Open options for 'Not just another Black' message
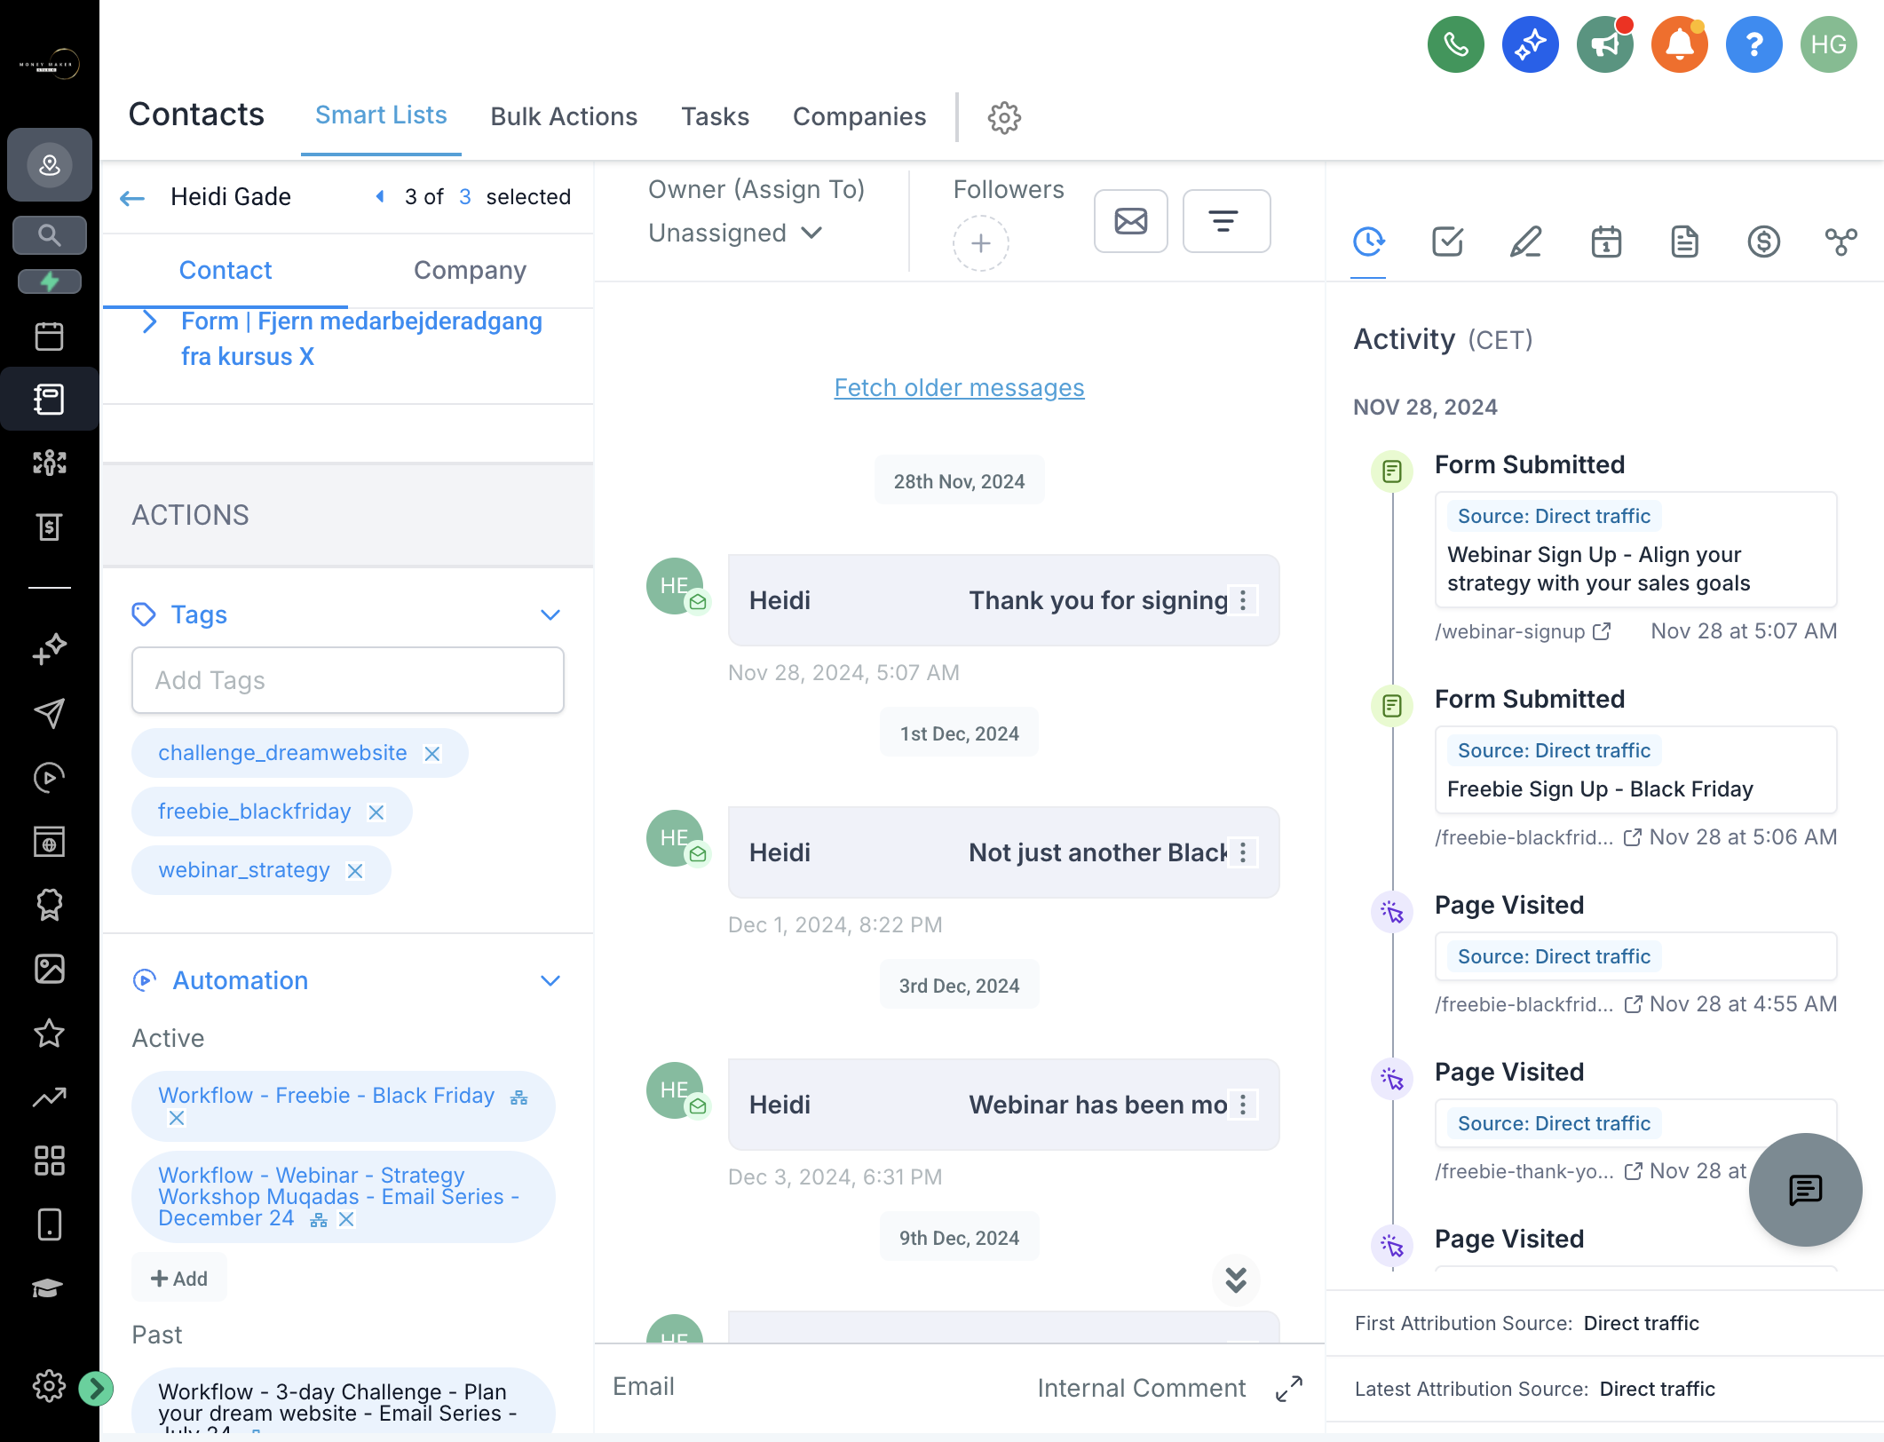1884x1442 pixels. click(x=1243, y=853)
